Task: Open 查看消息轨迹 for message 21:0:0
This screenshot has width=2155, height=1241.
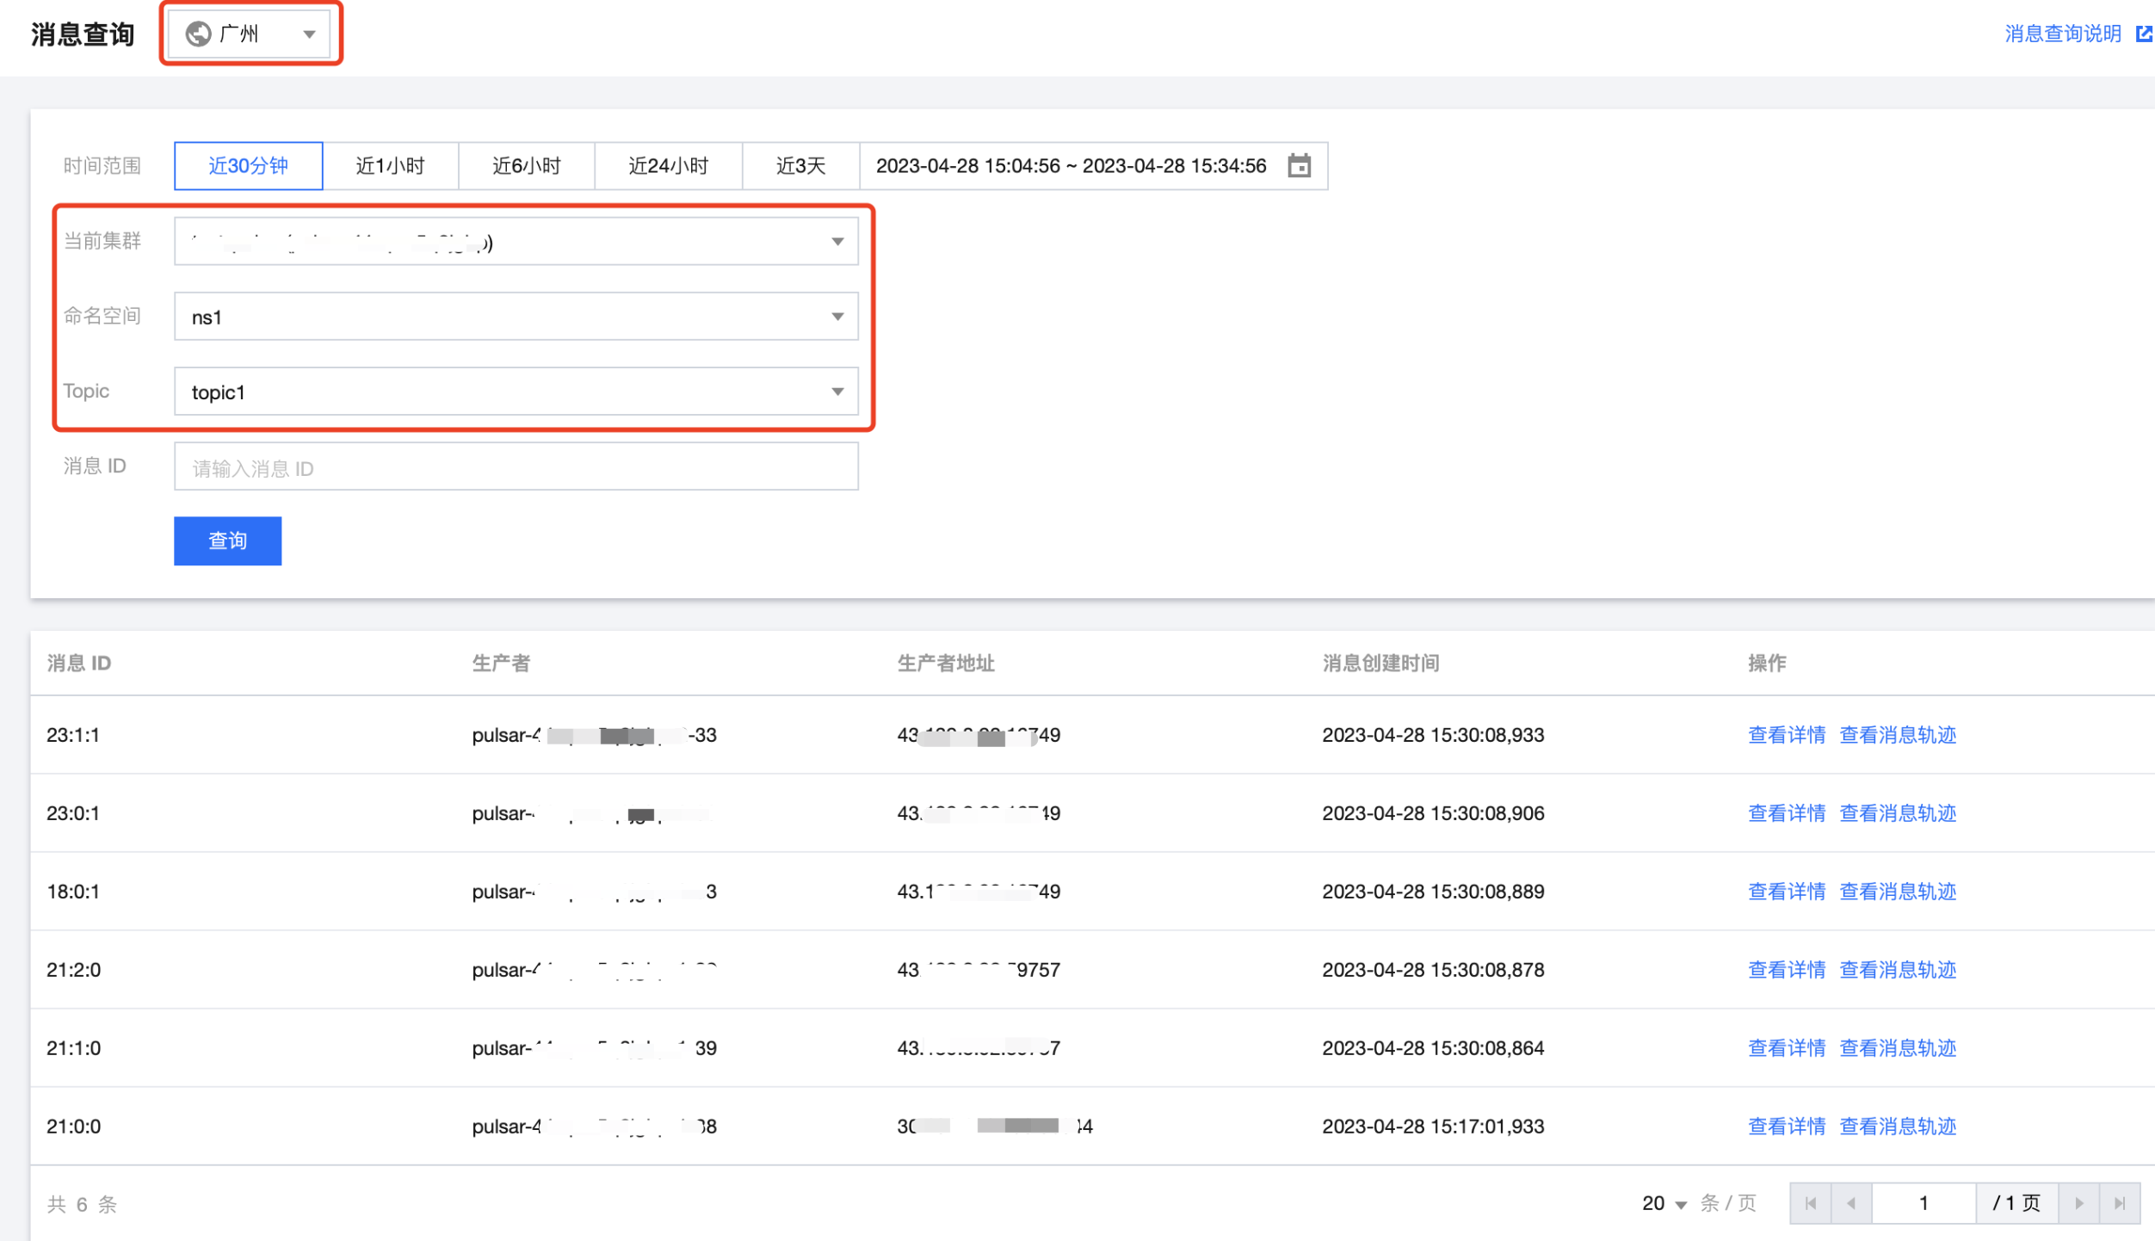Action: pyautogui.click(x=1897, y=1126)
